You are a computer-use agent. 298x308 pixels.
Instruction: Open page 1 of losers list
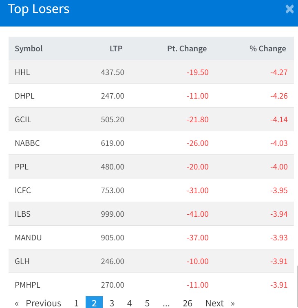[76, 303]
